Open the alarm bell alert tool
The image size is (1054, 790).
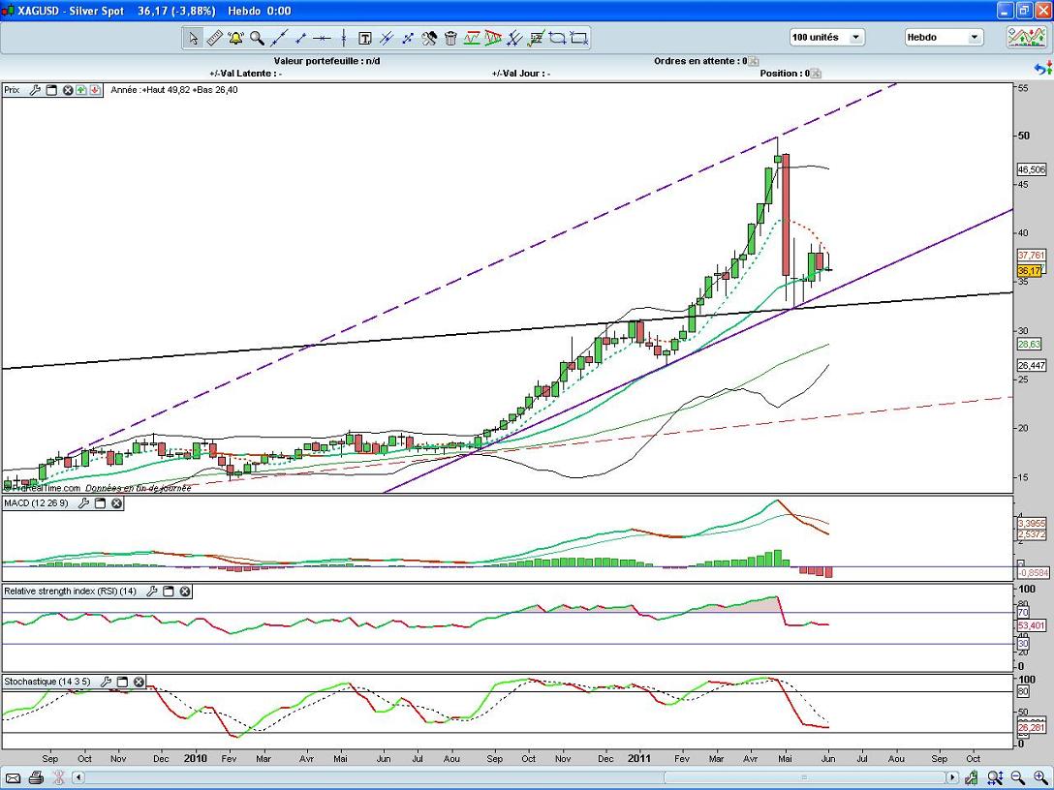point(235,39)
